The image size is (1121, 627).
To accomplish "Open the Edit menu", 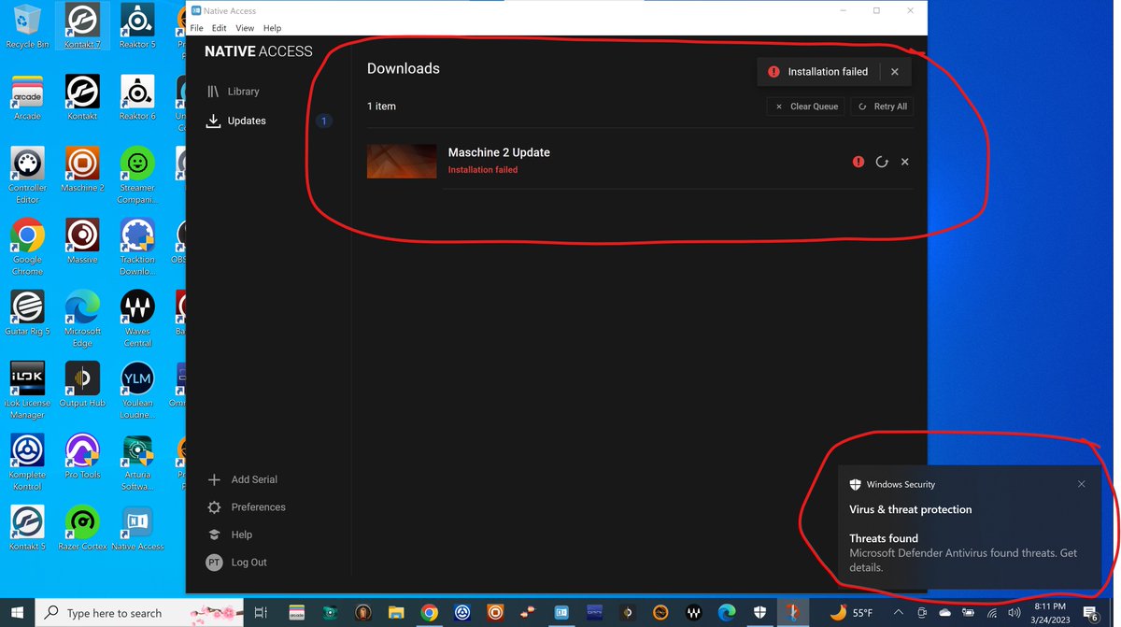I will point(219,28).
